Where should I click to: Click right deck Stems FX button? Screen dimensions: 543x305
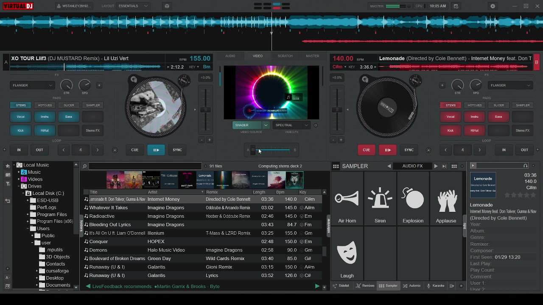522,130
